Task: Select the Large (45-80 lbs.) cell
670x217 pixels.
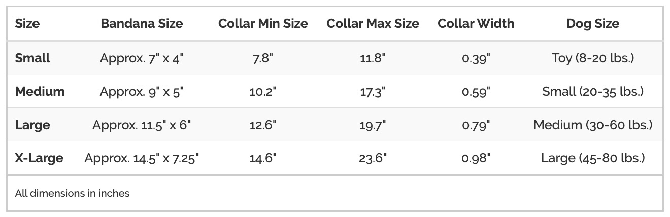Action: [593, 158]
